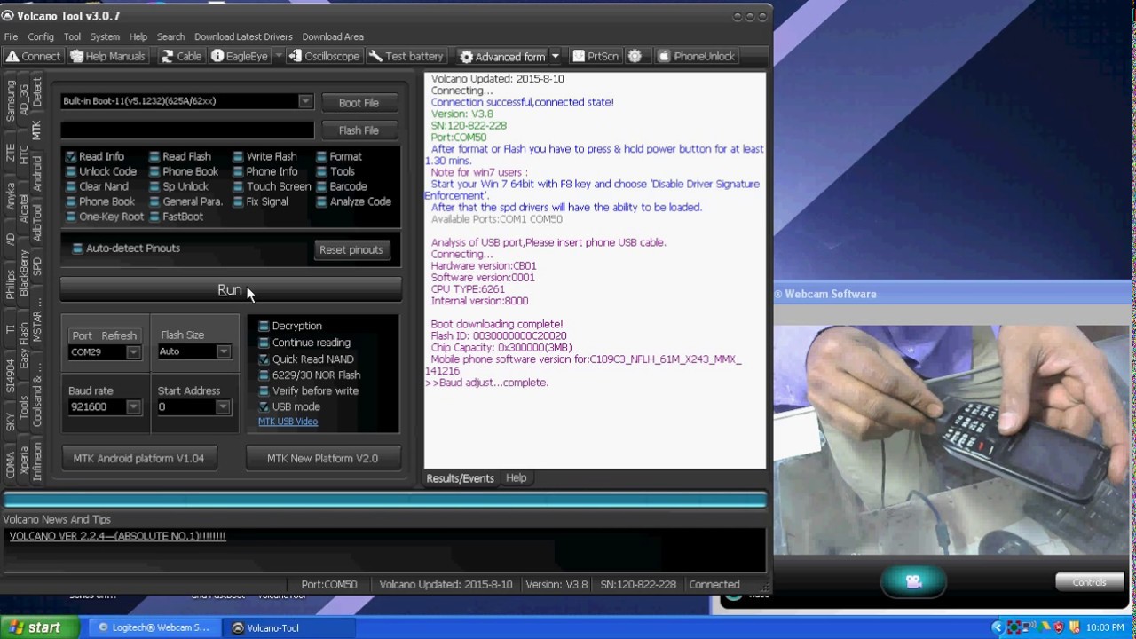Tick the Read Flash option
The width and height of the screenshot is (1136, 639).
tap(154, 156)
